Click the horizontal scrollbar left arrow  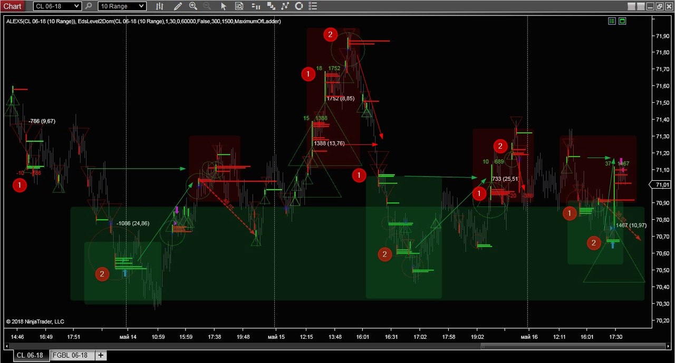coord(6,346)
